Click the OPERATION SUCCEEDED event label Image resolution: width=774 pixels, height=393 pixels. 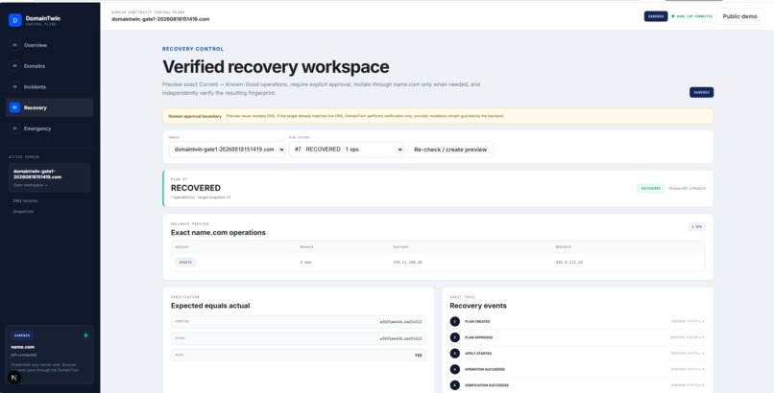[x=485, y=369]
